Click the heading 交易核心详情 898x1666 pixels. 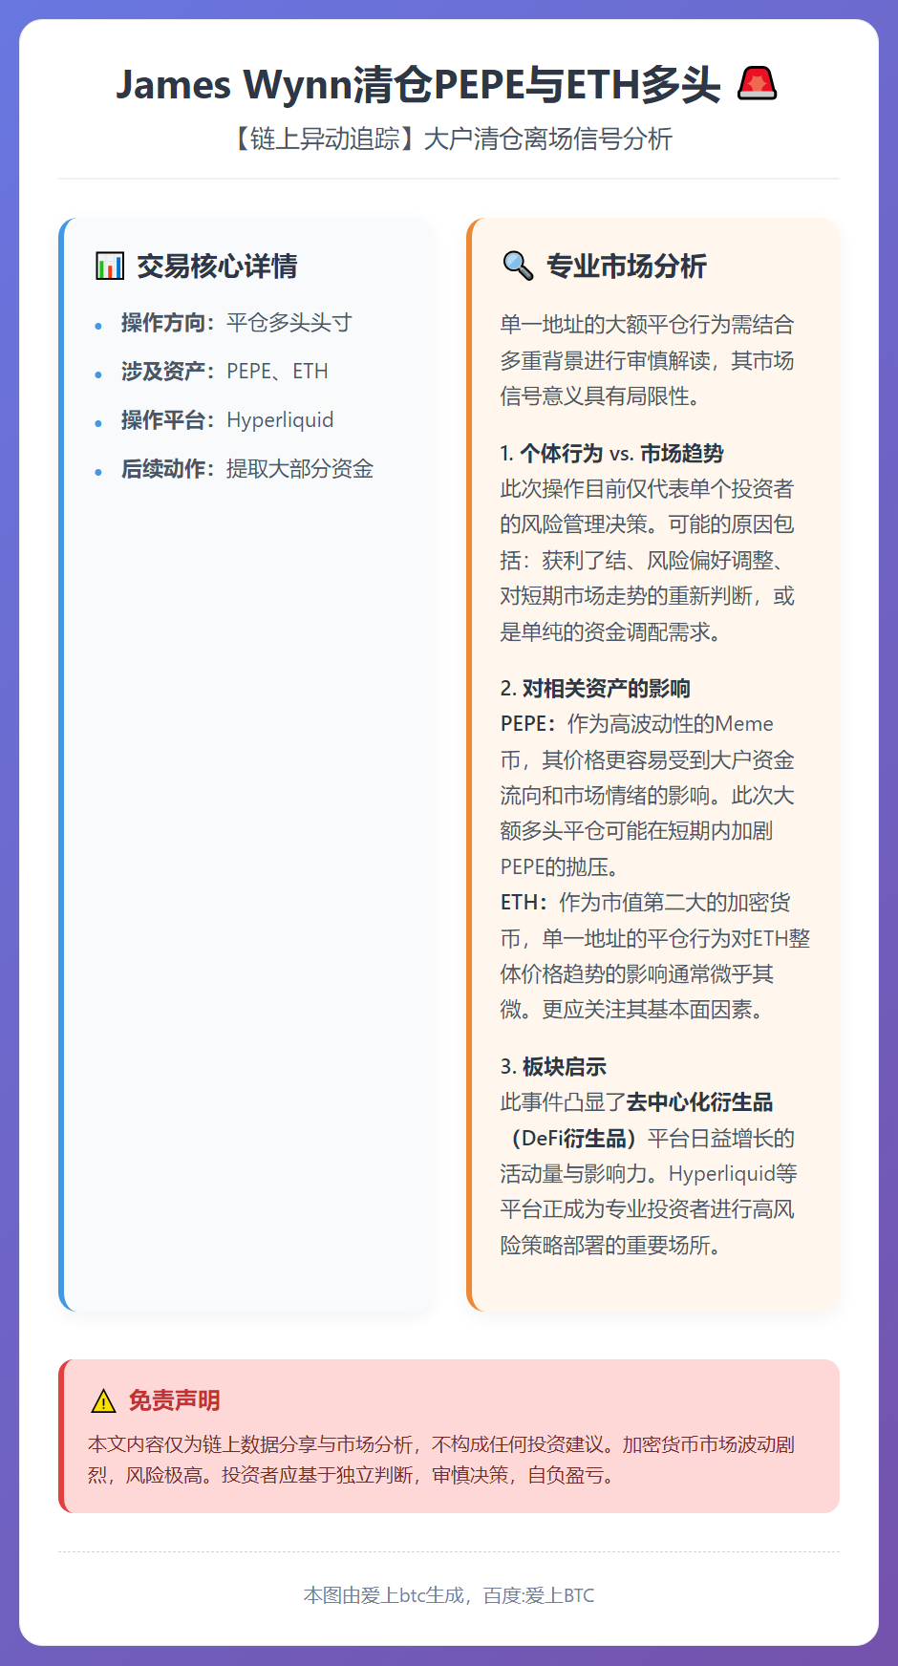pyautogui.click(x=217, y=266)
